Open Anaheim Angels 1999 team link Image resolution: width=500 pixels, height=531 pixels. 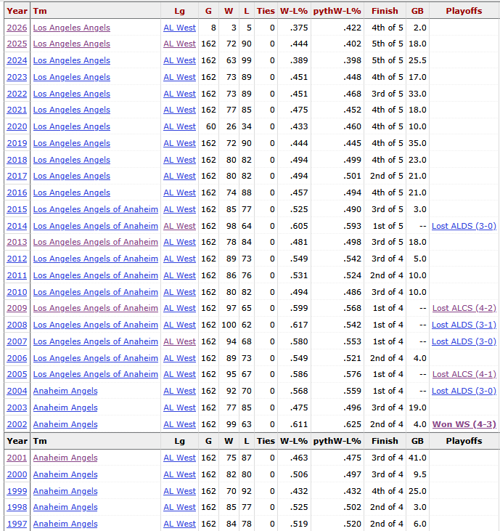pyautogui.click(x=65, y=491)
